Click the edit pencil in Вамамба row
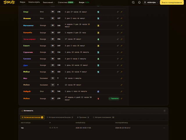The width and height of the screenshot is (186, 140). coord(121,33)
